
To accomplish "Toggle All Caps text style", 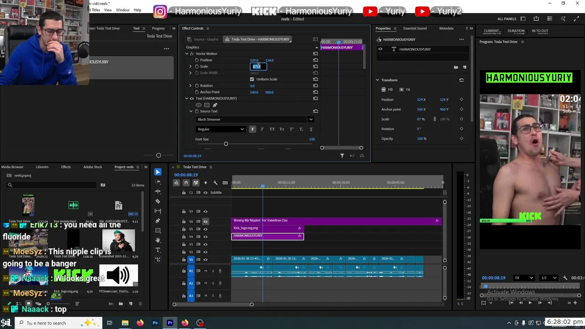I will point(272,129).
